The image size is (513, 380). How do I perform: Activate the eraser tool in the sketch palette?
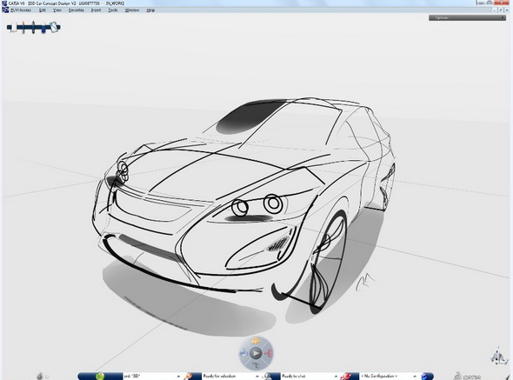click(55, 27)
